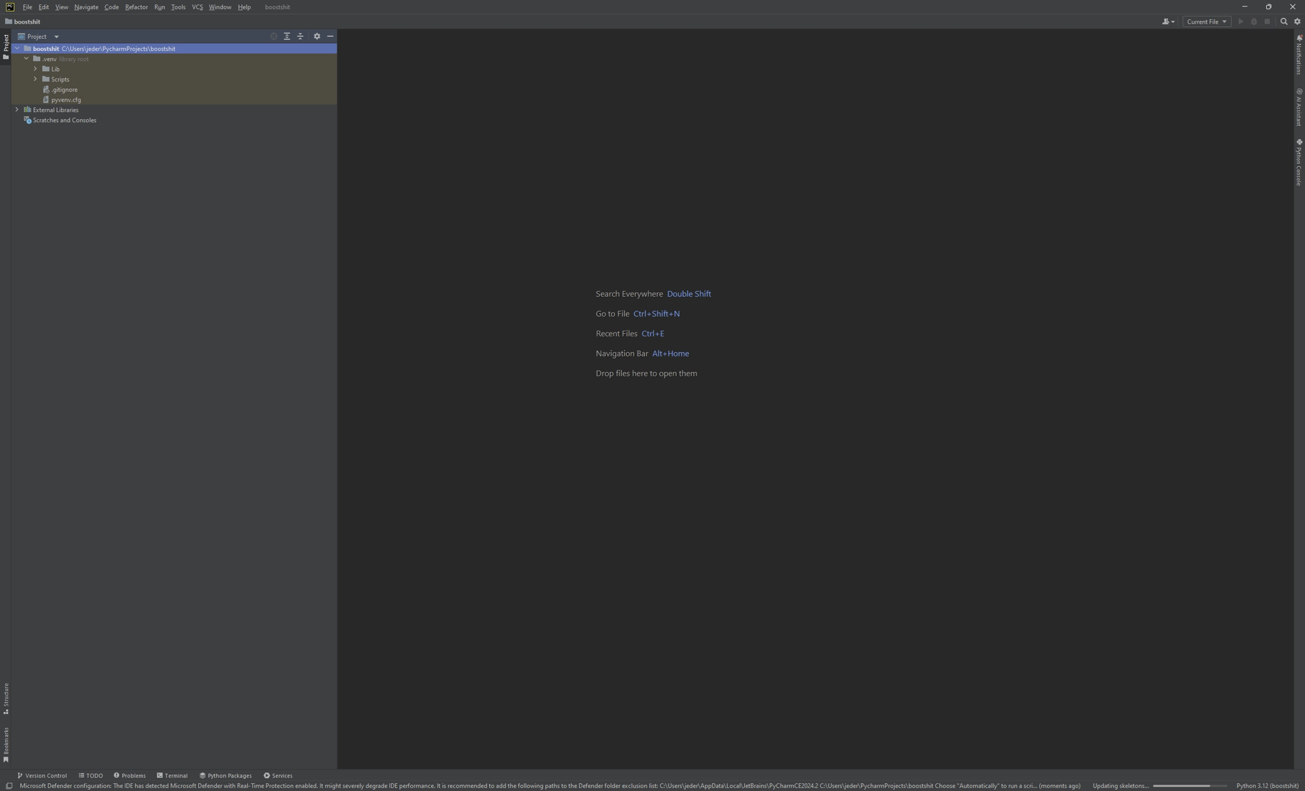Toggle the Structure side tab

(6, 699)
